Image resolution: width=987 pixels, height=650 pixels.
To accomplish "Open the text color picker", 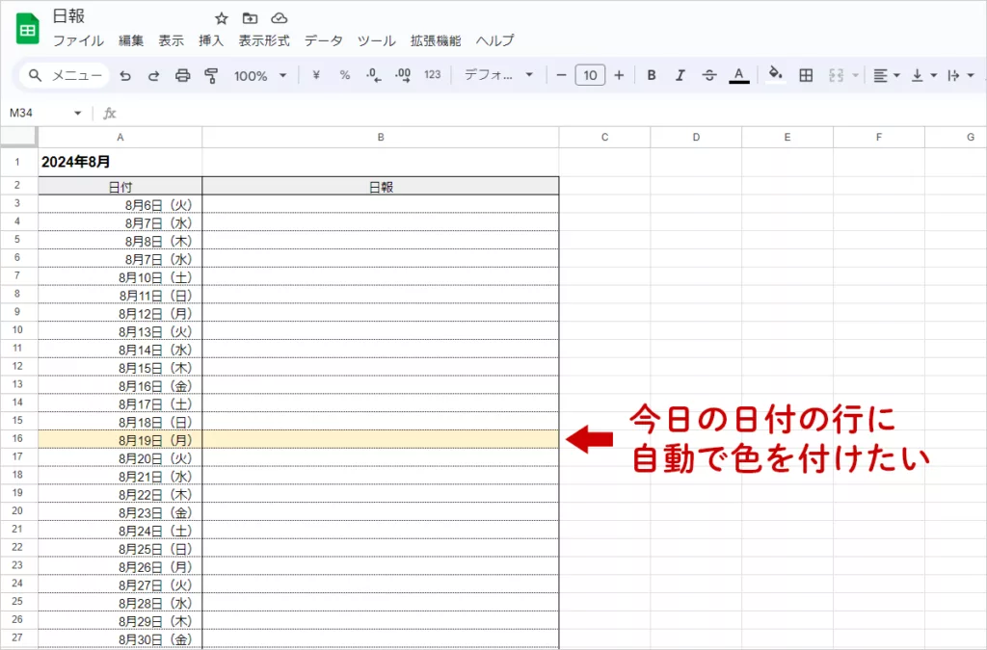I will click(739, 75).
